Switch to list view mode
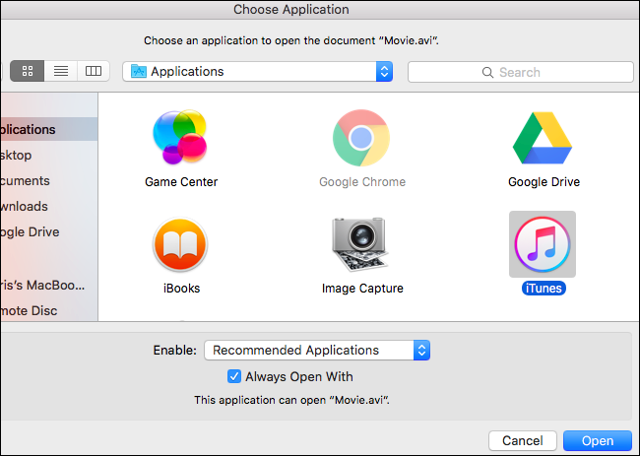 point(61,71)
